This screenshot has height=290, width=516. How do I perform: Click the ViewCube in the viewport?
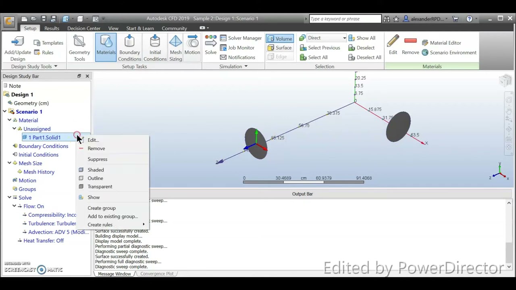click(505, 81)
